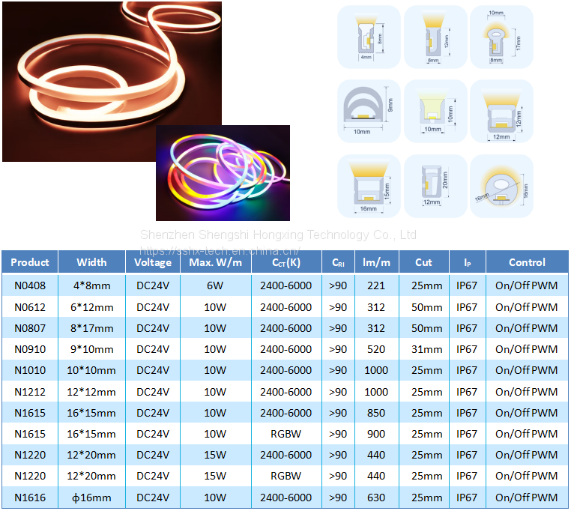
Task: Click the Product column header
Action: pos(30,262)
